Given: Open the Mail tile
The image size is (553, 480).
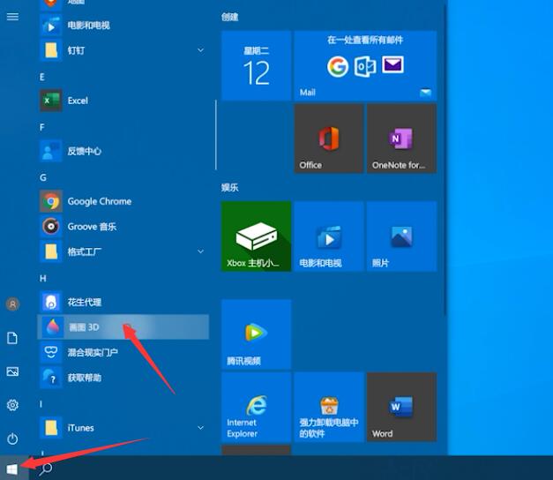Looking at the screenshot, I should [x=366, y=65].
